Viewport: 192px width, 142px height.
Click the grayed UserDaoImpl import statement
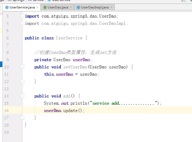(x=76, y=23)
